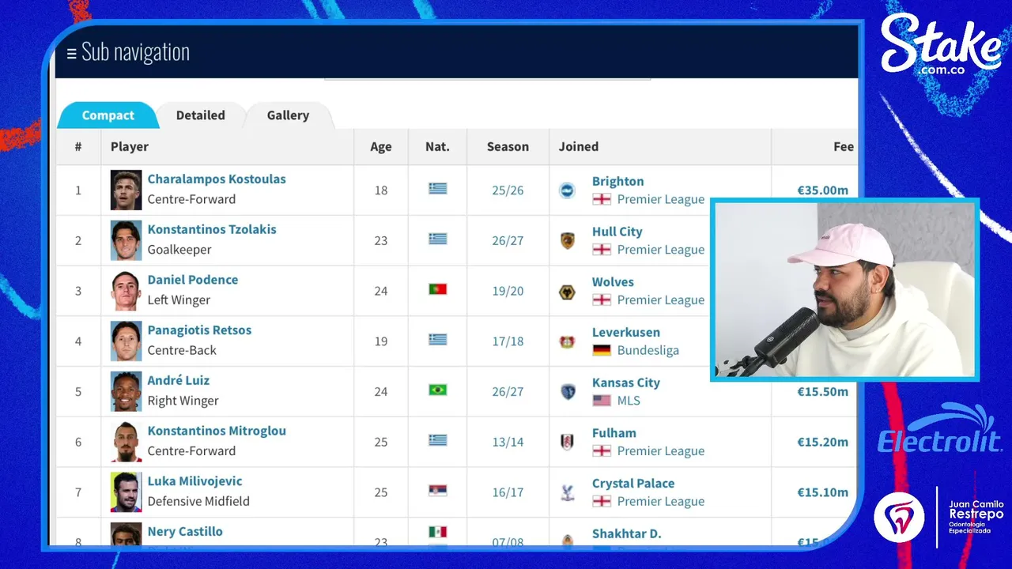Click Greek flag in Tzolakis row
This screenshot has width=1012, height=569.
(437, 239)
